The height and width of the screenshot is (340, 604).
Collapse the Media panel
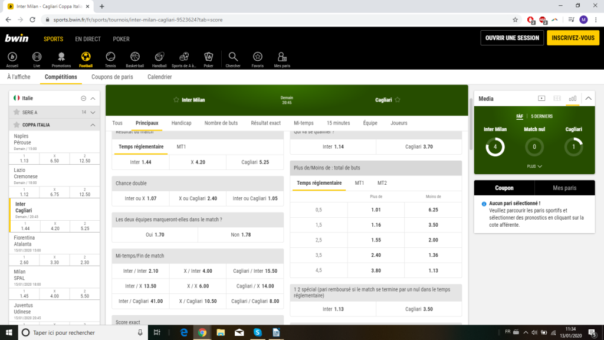click(x=589, y=99)
